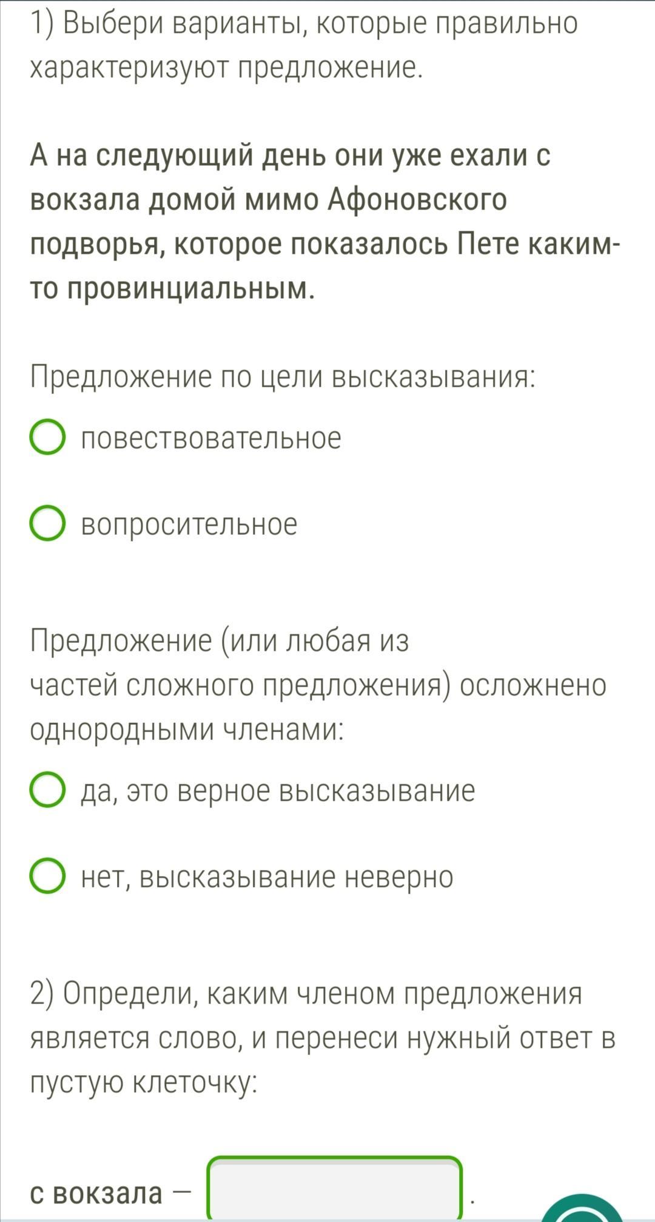Click the empty answer box after с вокзала
Image resolution: width=655 pixels, height=1222 pixels.
[335, 1190]
